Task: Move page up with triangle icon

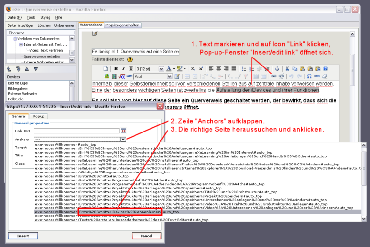Action: click(27, 69)
